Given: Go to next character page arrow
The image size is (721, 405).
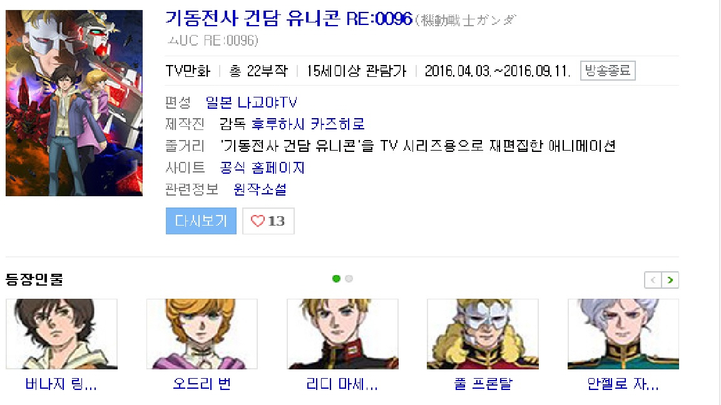Looking at the screenshot, I should (670, 280).
